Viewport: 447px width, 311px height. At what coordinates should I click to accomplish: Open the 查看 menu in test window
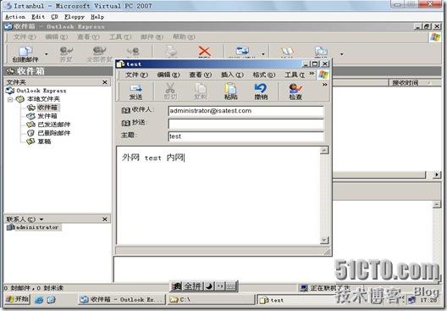[x=201, y=75]
